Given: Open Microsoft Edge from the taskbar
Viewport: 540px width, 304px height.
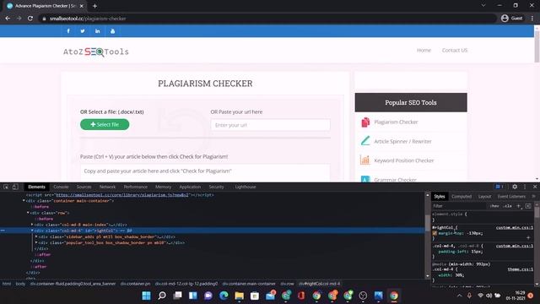Looking at the screenshot, I should [224, 296].
